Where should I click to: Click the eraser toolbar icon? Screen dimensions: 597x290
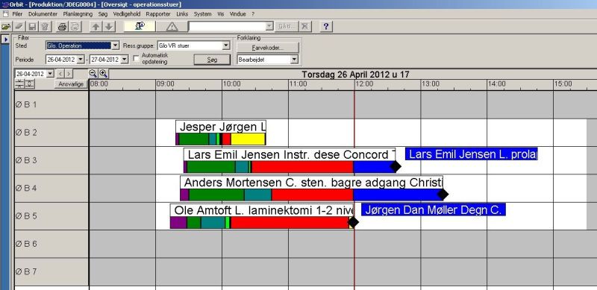click(x=19, y=26)
